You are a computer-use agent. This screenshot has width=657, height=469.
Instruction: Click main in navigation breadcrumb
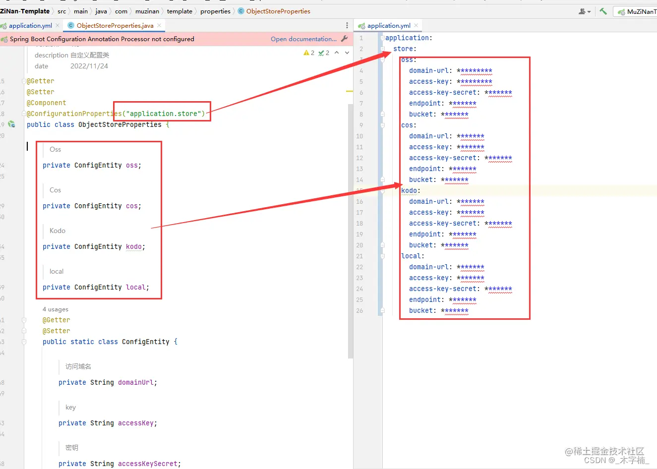[x=81, y=11]
